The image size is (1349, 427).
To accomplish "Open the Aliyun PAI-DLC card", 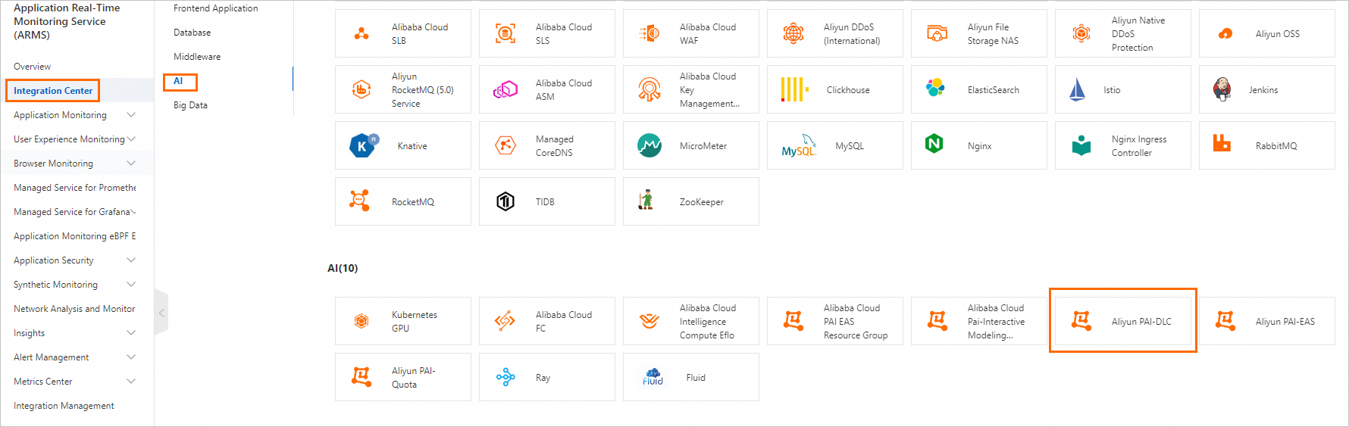I will (1122, 321).
